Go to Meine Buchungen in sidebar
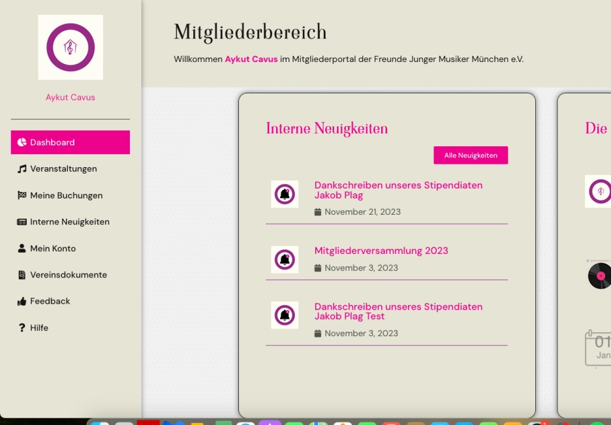 [x=66, y=195]
